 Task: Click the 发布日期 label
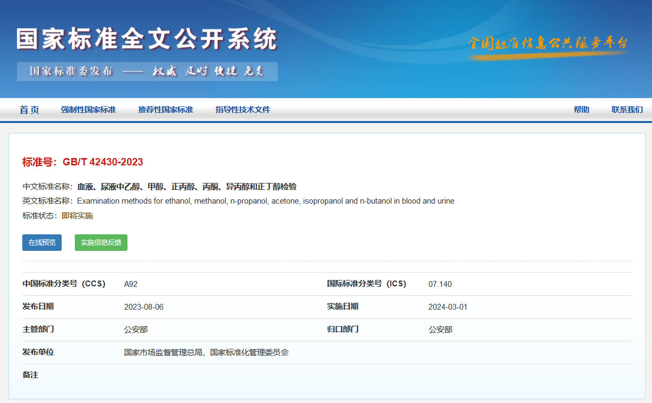[38, 306]
